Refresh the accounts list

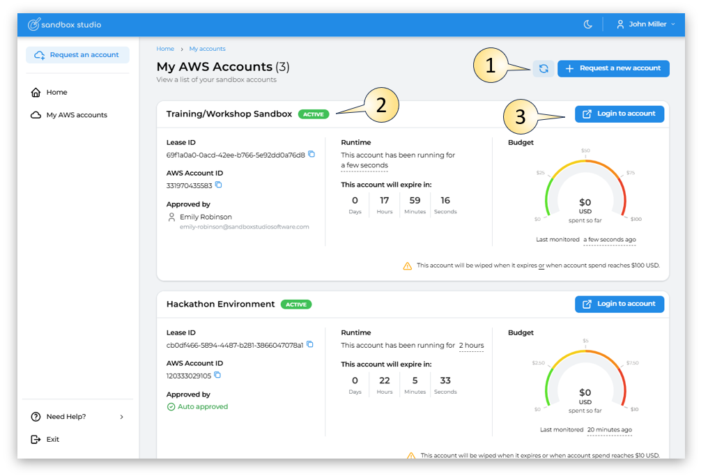coord(544,68)
